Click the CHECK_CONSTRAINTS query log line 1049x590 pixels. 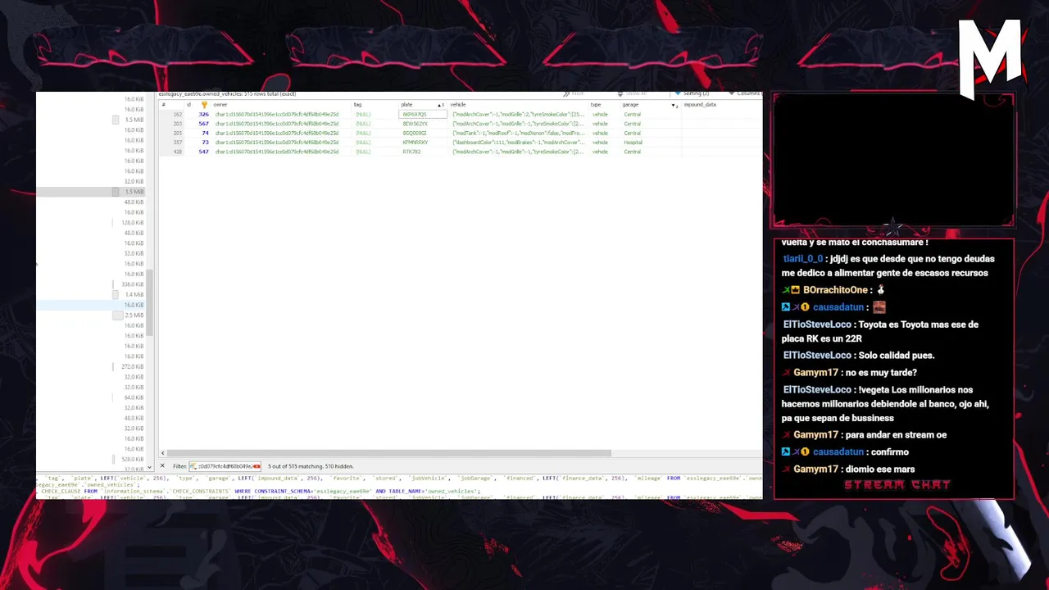pyautogui.click(x=261, y=492)
